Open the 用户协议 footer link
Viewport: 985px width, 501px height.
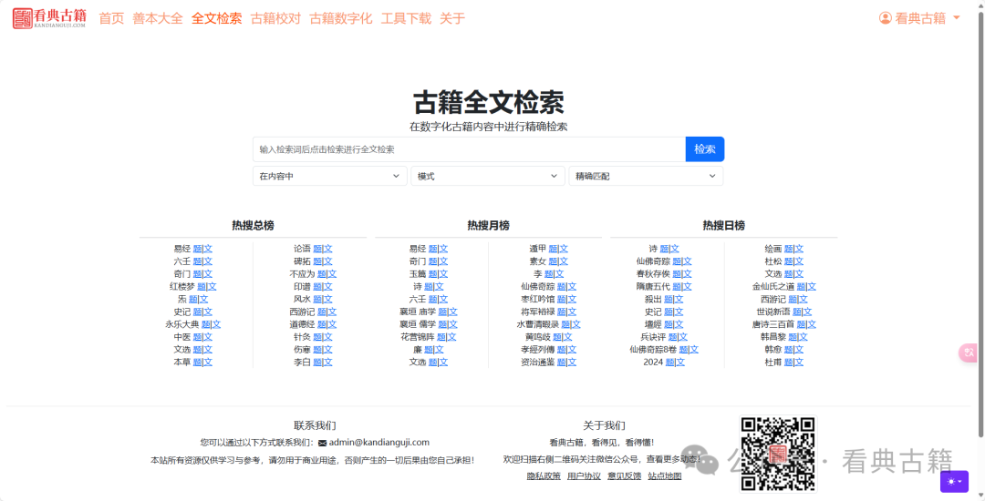[x=585, y=475]
